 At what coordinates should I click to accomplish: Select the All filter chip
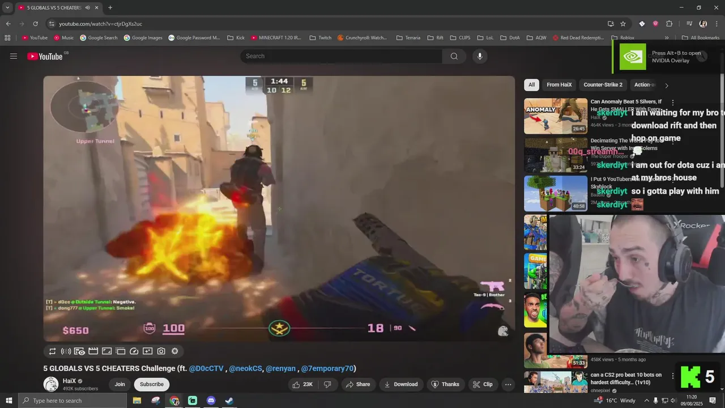(531, 85)
